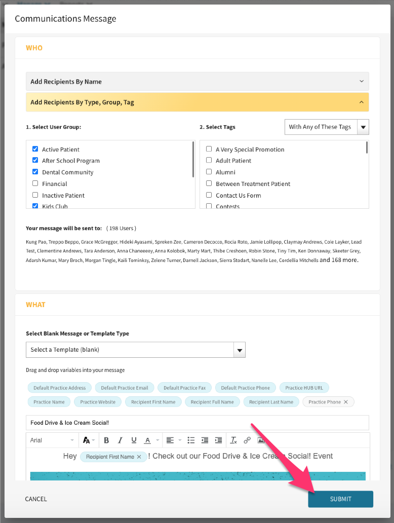Screen dimensions: 394x523
Task: Select the Default Practice Fax variable
Action: [184, 388]
